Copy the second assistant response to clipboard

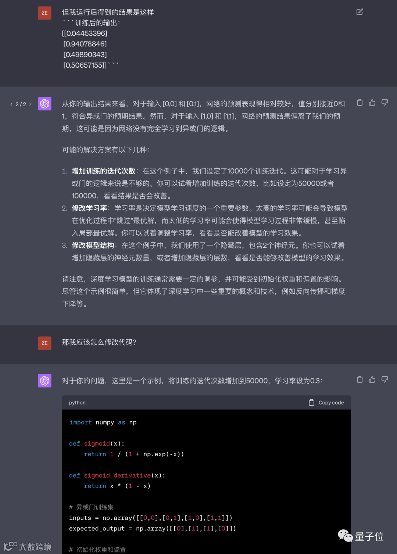click(360, 379)
